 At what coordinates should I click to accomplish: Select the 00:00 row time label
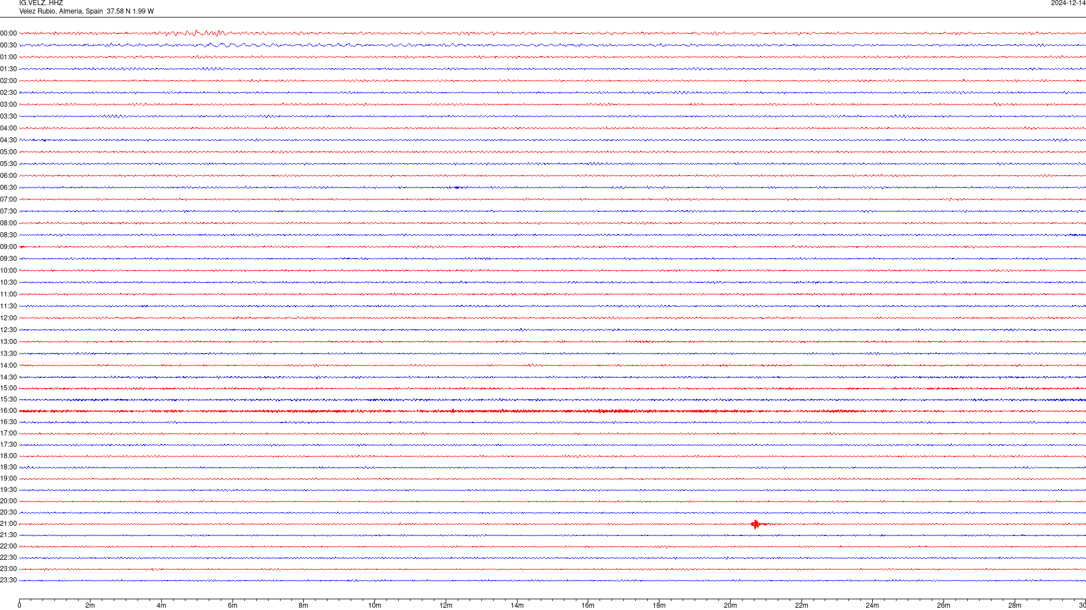(8, 33)
